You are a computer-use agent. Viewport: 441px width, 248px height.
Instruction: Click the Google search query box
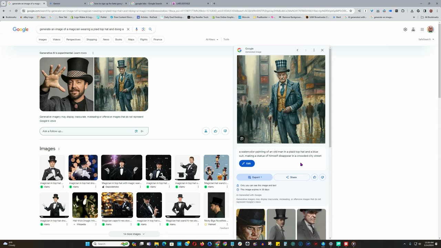[81, 29]
